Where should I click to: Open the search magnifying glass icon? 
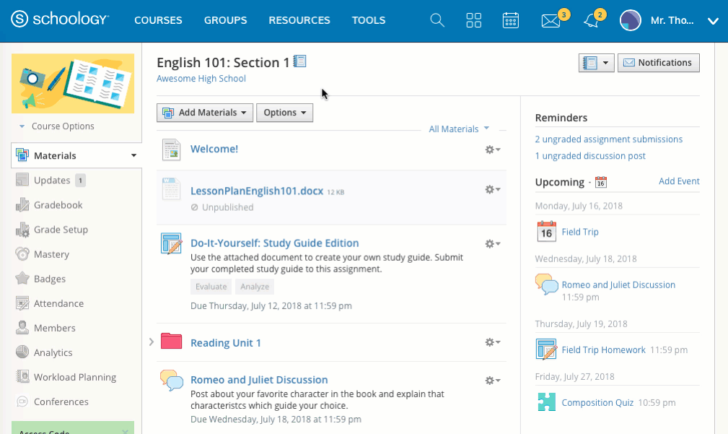[437, 20]
